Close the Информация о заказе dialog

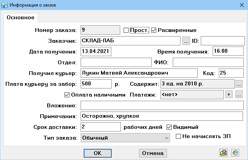point(242,5)
